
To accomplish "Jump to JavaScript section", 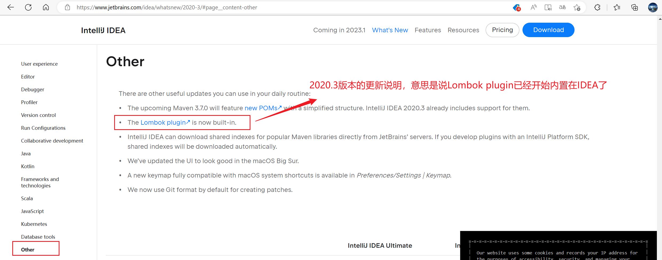I will pos(32,211).
